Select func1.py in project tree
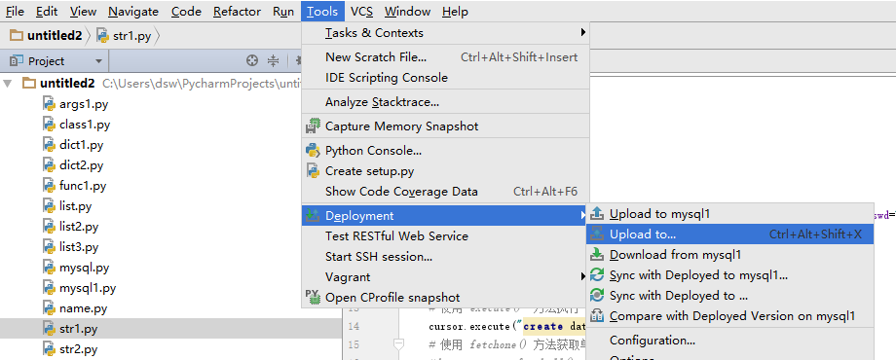Viewport: 896px width, 360px height. tap(82, 186)
